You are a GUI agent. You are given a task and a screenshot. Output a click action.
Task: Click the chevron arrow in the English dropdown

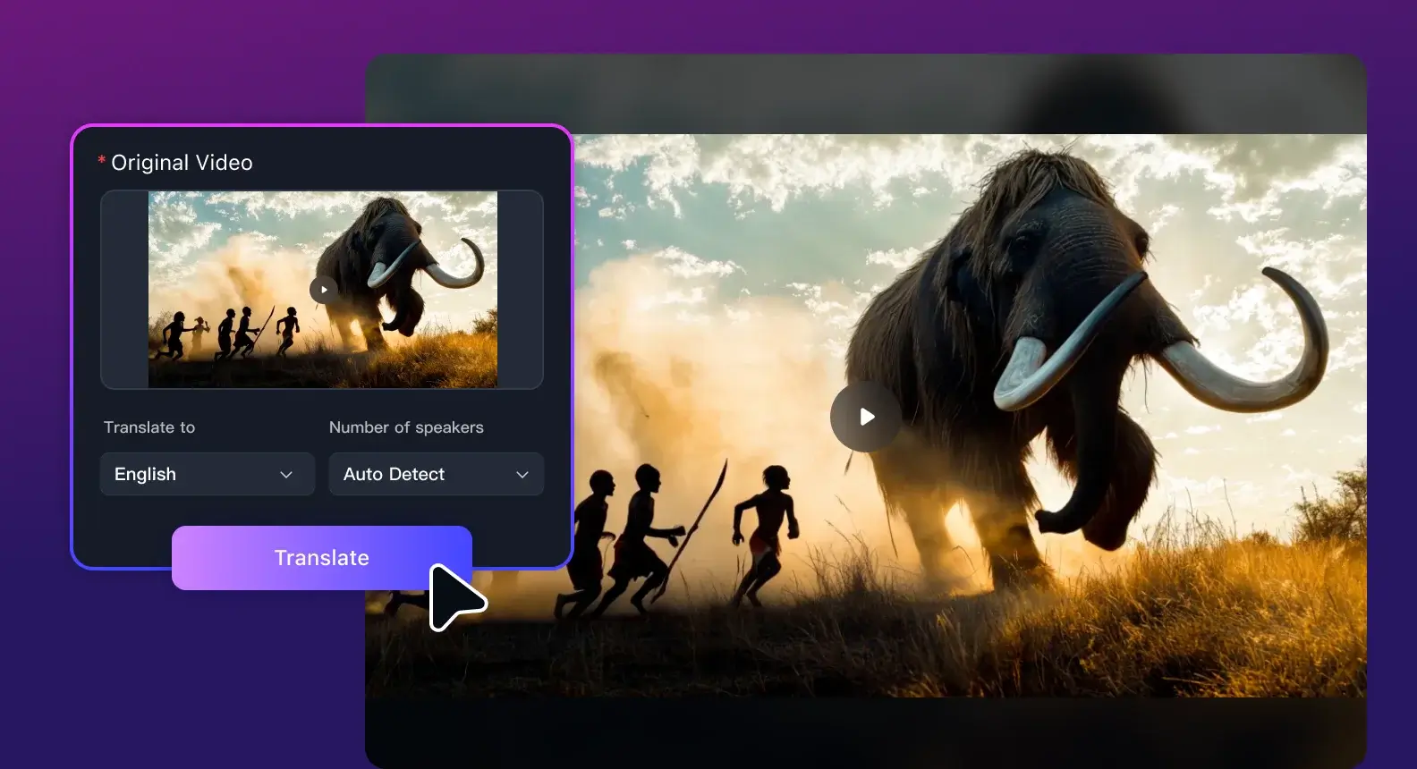tap(286, 475)
